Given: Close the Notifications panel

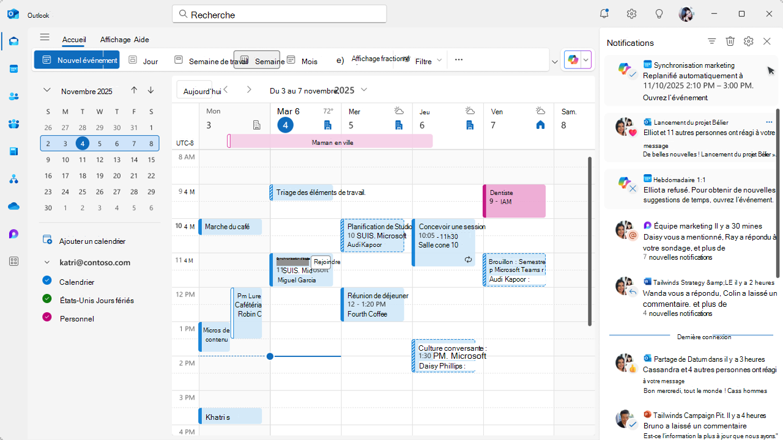Looking at the screenshot, I should pos(766,41).
